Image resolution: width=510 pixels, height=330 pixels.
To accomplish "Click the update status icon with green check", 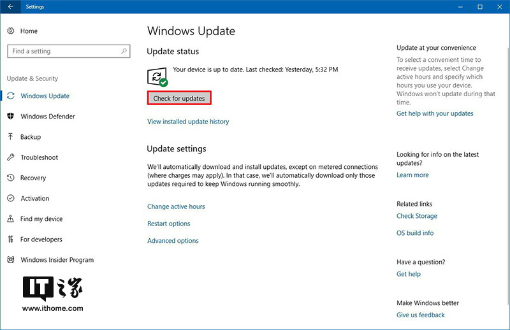I will tap(157, 77).
